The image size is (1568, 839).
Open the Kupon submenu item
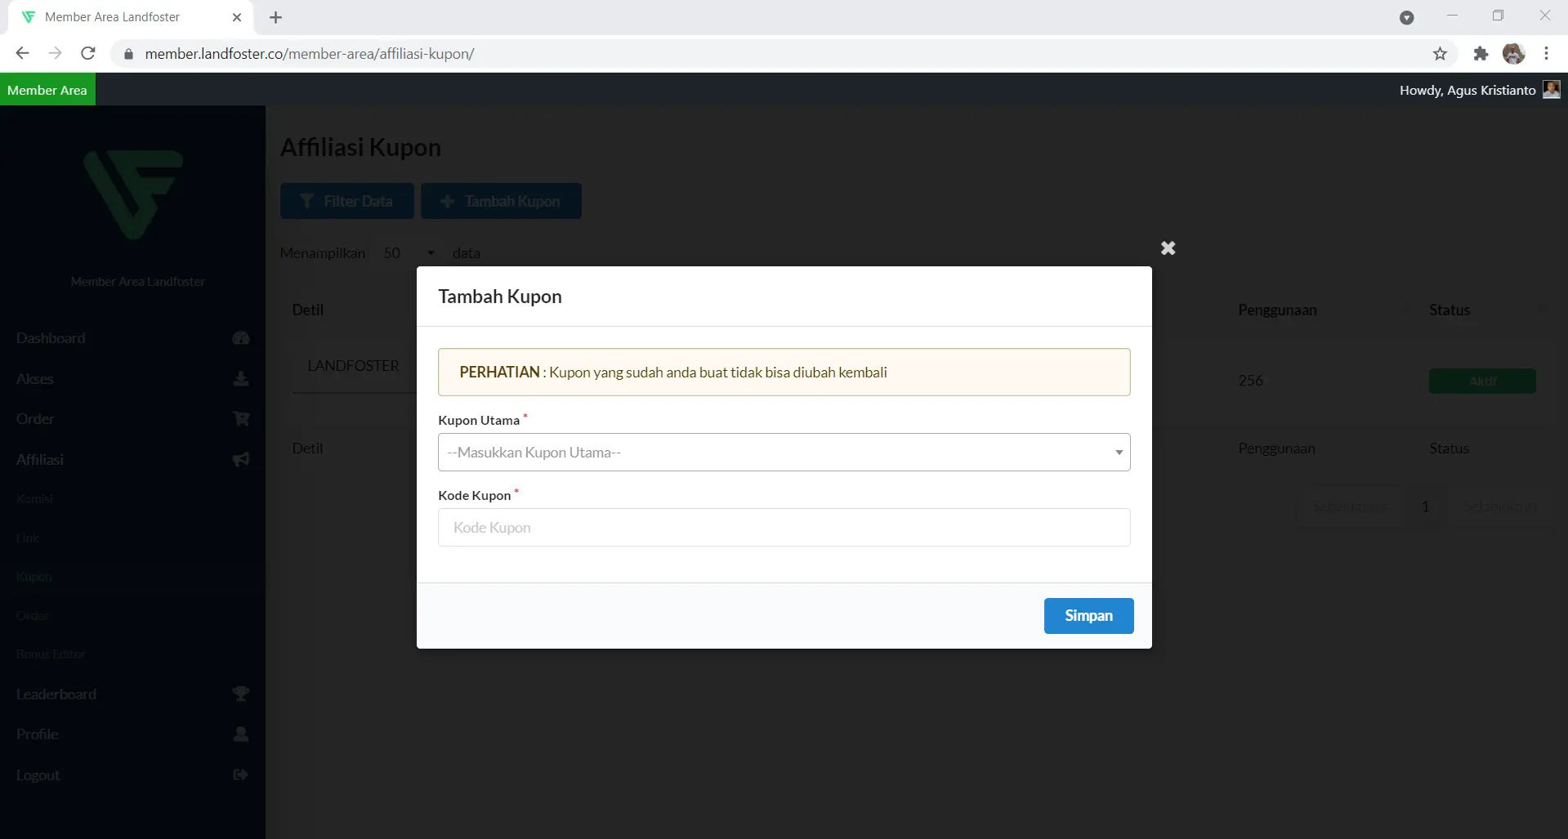pos(34,577)
